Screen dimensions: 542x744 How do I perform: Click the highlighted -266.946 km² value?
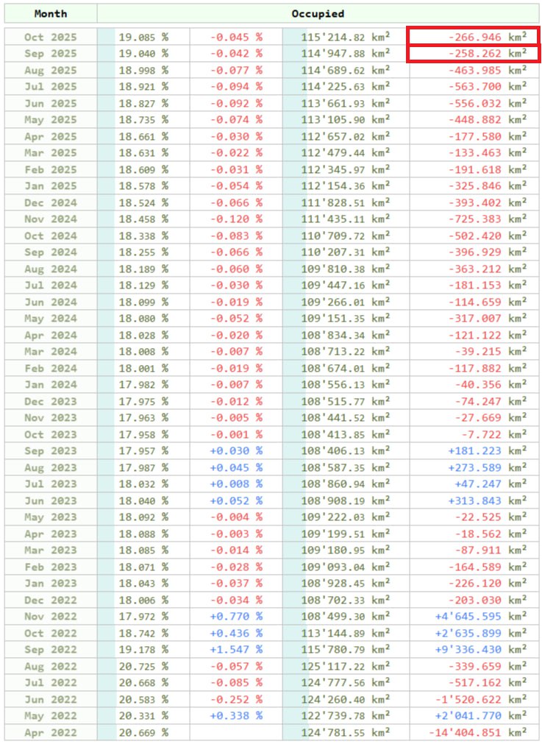coord(474,37)
